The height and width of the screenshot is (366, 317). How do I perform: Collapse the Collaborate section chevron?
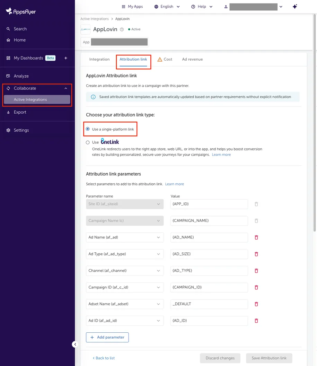pos(66,88)
